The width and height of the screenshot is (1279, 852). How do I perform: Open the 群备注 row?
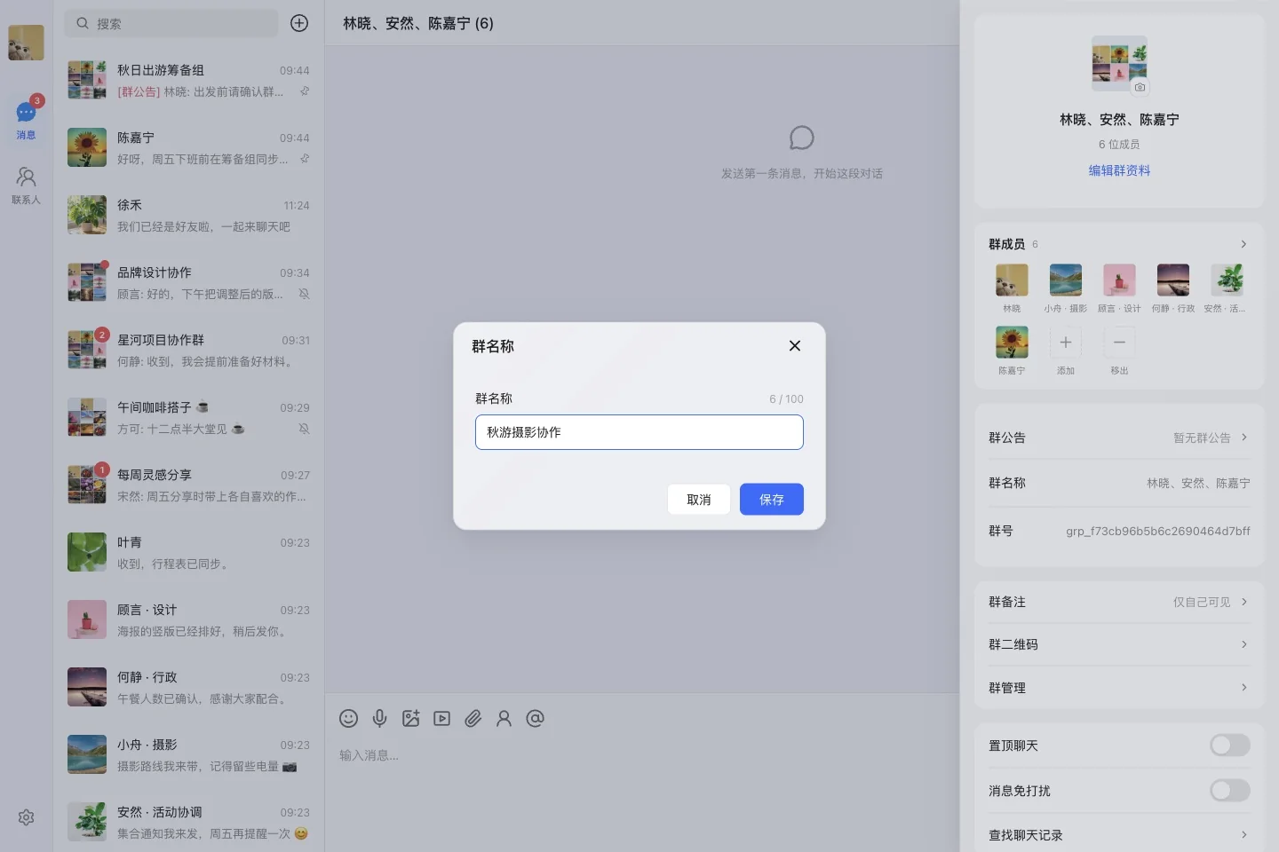click(x=1119, y=602)
